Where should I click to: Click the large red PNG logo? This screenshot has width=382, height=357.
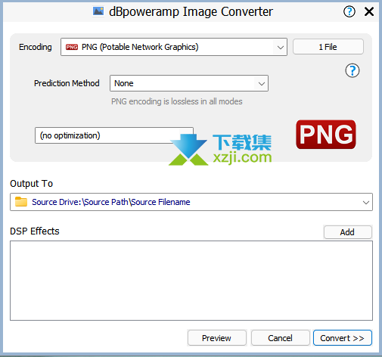click(326, 135)
